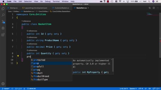Open the Edit menu
This screenshot has height=90, width=161.
20,1
